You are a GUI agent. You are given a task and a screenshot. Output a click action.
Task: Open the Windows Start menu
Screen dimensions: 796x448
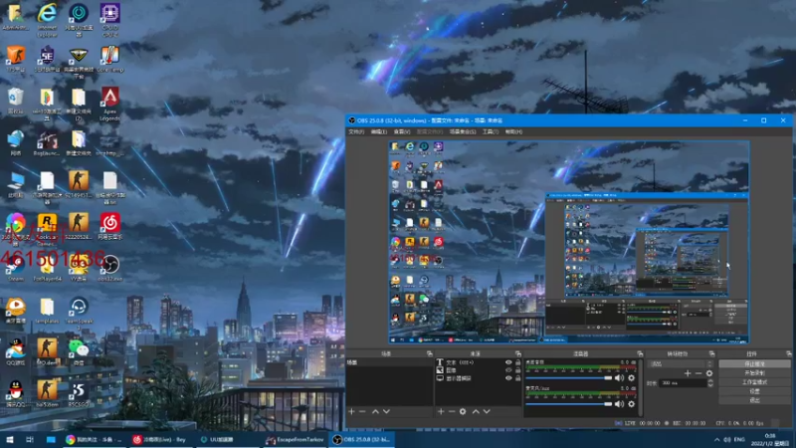click(10, 439)
